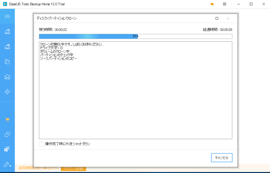Open File Backup from sidebar
The height and width of the screenshot is (173, 270).
(x=7, y=62)
